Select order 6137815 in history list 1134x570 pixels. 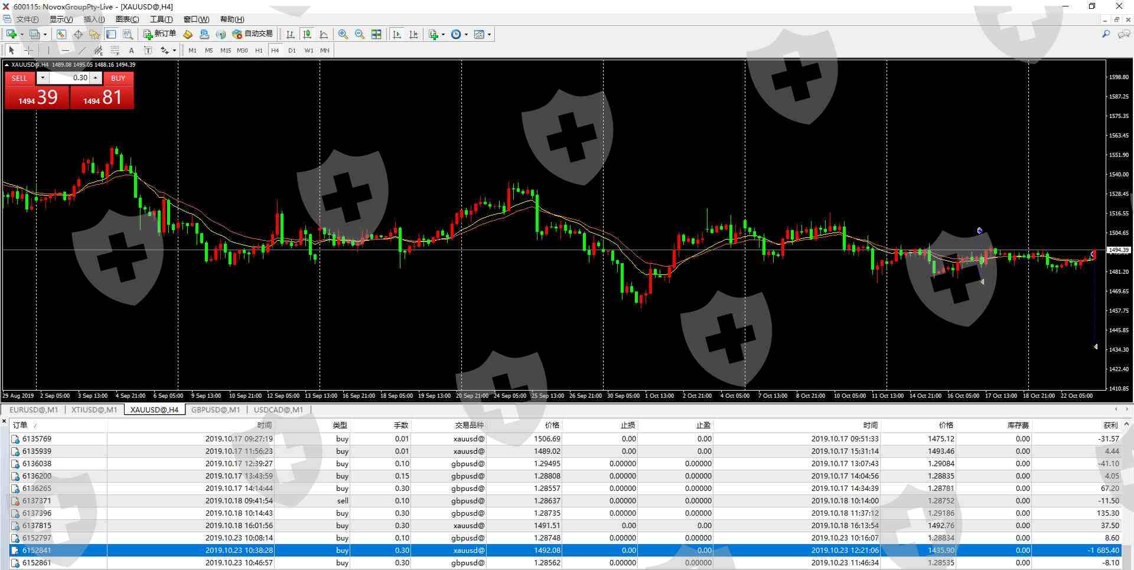click(37, 525)
